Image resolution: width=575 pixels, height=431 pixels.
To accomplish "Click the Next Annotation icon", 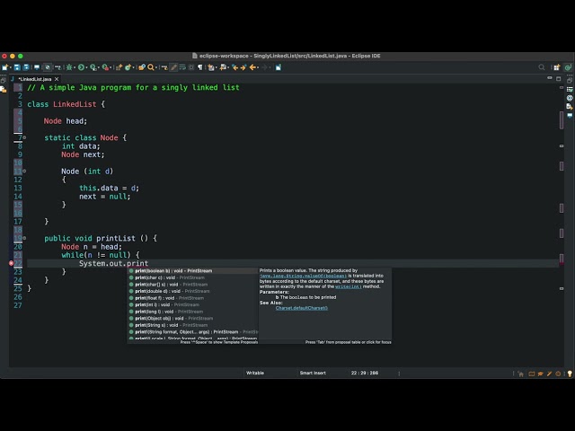I will [x=211, y=67].
